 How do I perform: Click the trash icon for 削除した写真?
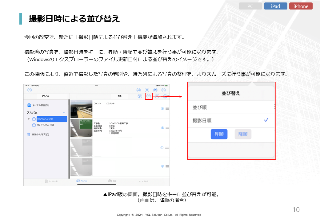pos(29,134)
